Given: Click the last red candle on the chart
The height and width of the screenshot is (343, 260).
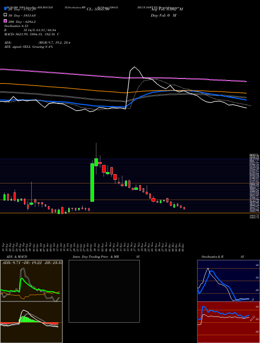Looking at the screenshot, I should tap(184, 208).
